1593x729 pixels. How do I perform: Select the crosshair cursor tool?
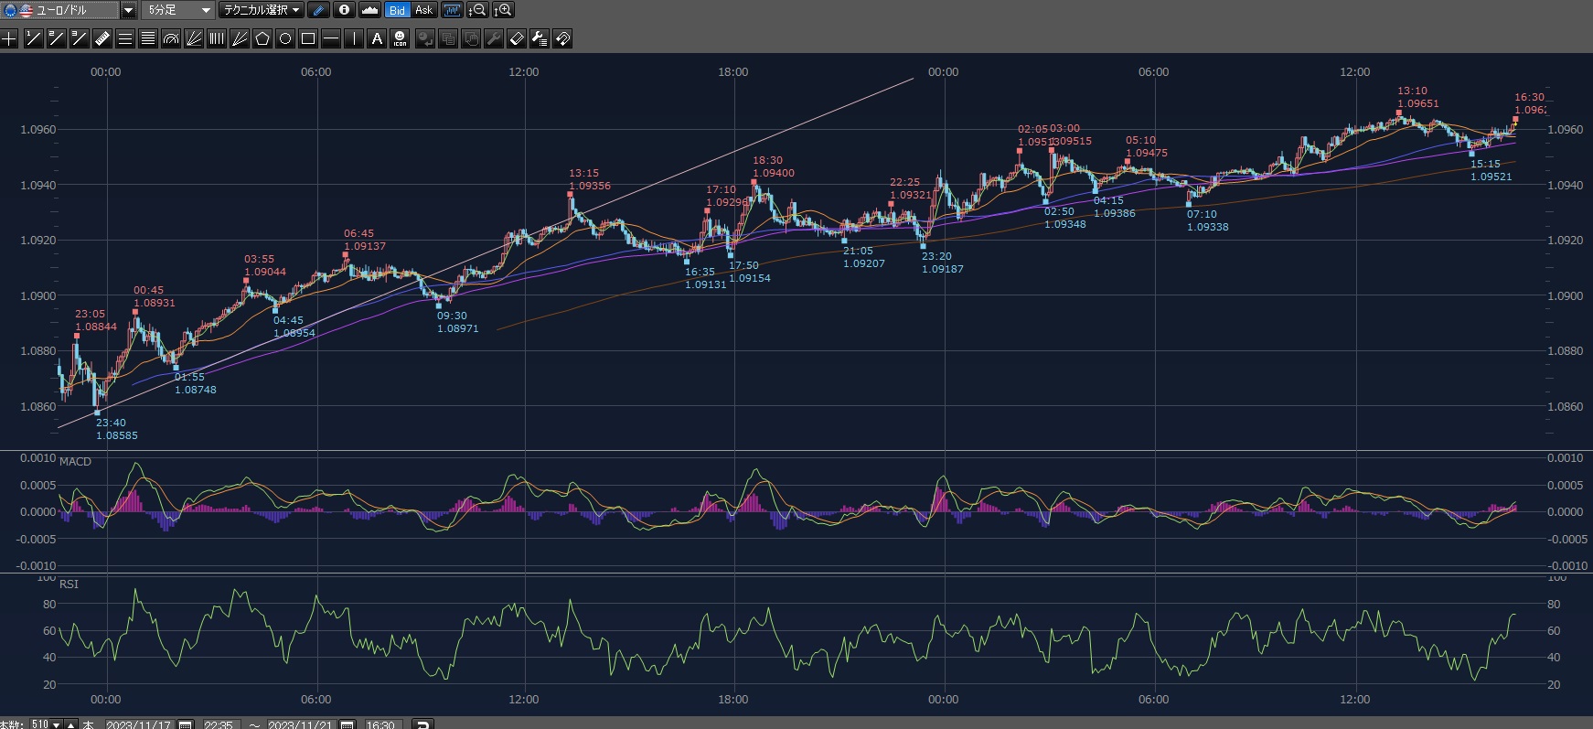click(x=9, y=38)
